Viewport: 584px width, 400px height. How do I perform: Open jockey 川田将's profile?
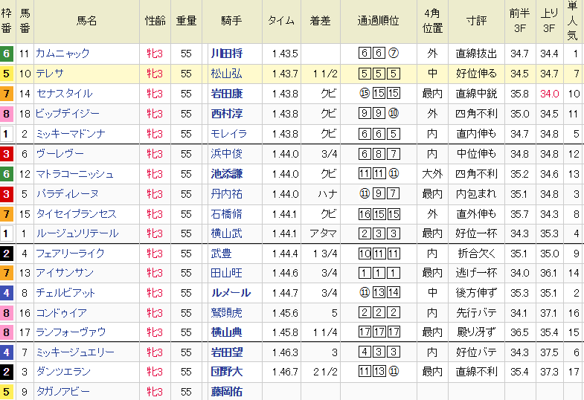(x=226, y=54)
